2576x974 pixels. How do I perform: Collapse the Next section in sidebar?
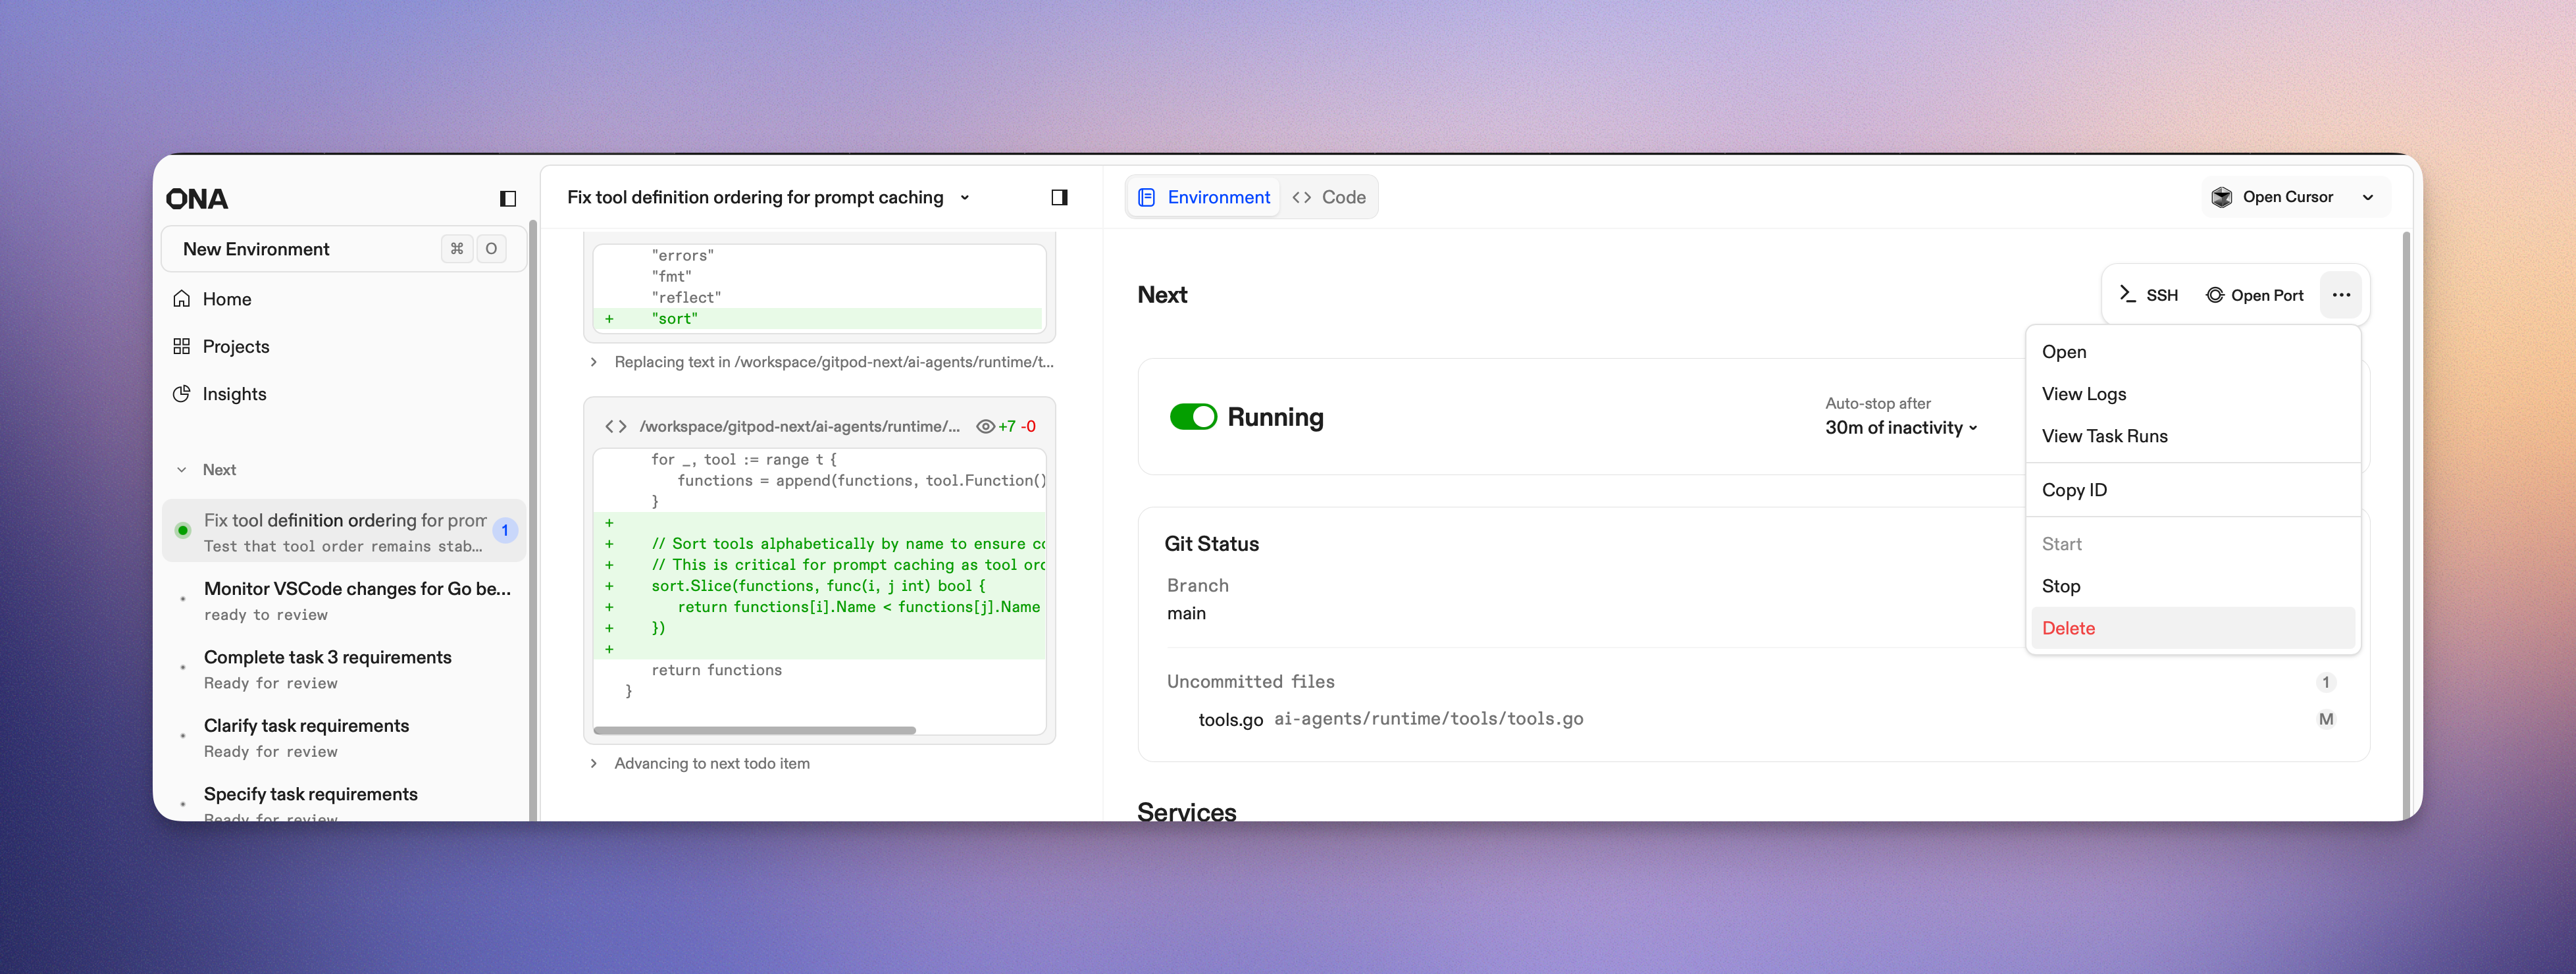(x=182, y=470)
